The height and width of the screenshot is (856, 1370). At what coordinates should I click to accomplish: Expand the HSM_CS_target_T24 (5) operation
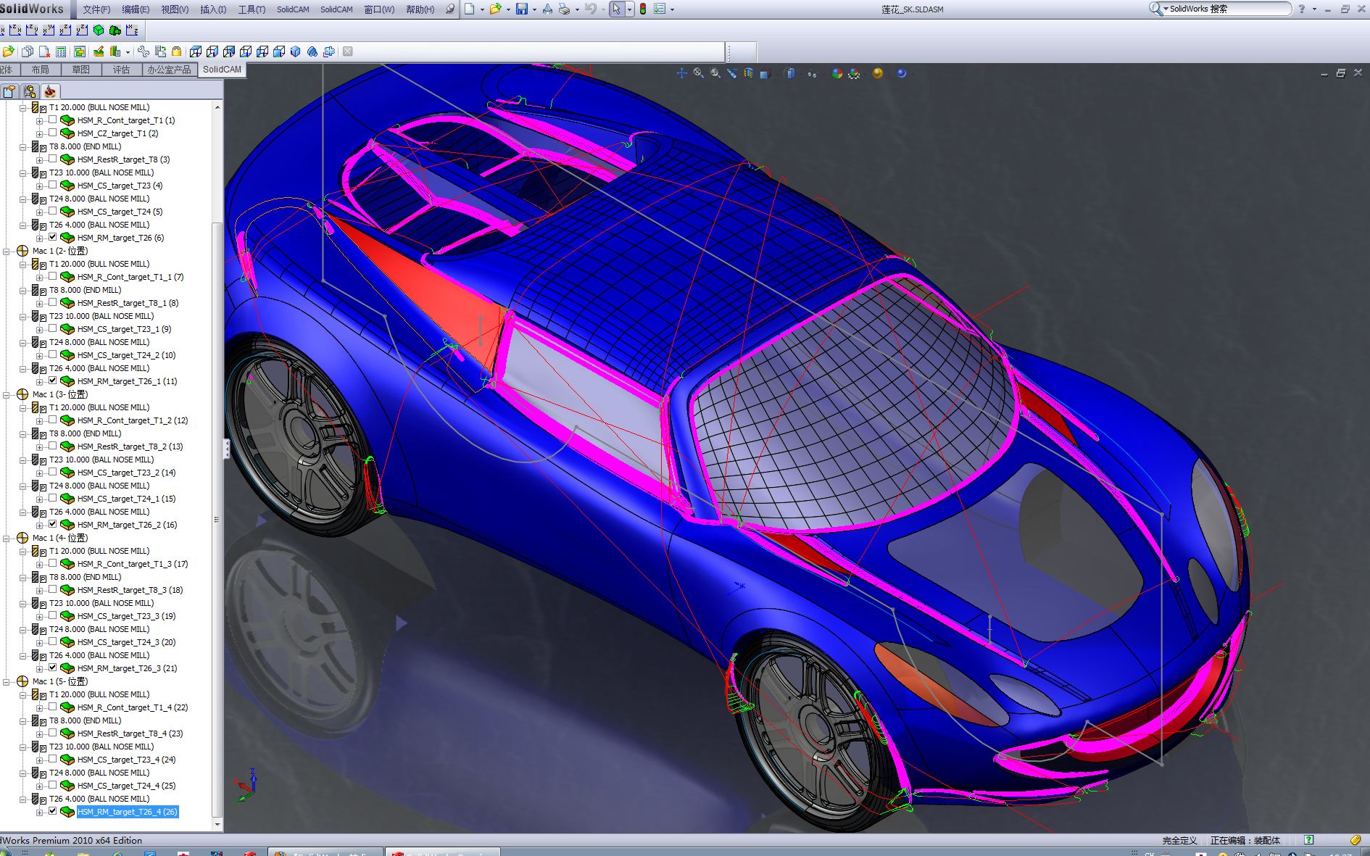[x=39, y=212]
